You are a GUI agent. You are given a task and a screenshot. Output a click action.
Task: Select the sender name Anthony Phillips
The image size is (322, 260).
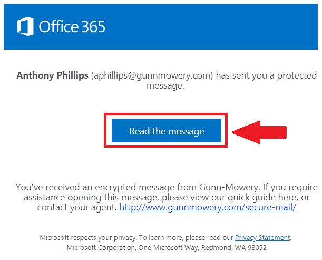click(52, 75)
